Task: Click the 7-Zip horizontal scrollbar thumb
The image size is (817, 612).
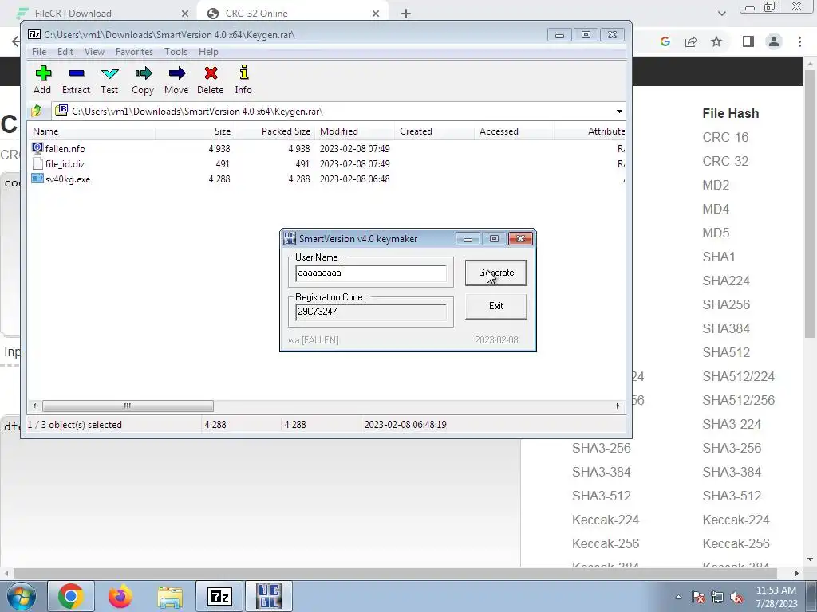Action: point(128,406)
